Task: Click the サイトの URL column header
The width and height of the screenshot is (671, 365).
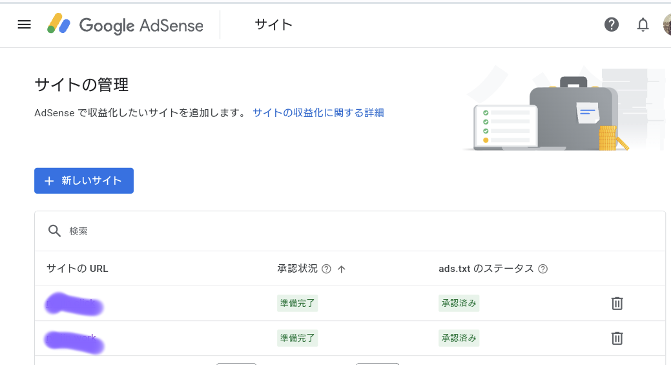Action: click(x=77, y=269)
